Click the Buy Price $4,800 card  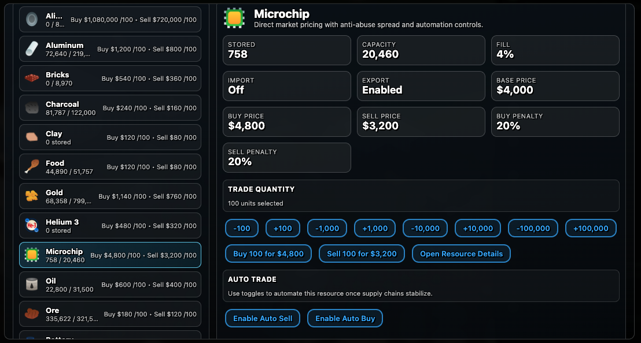pos(286,122)
